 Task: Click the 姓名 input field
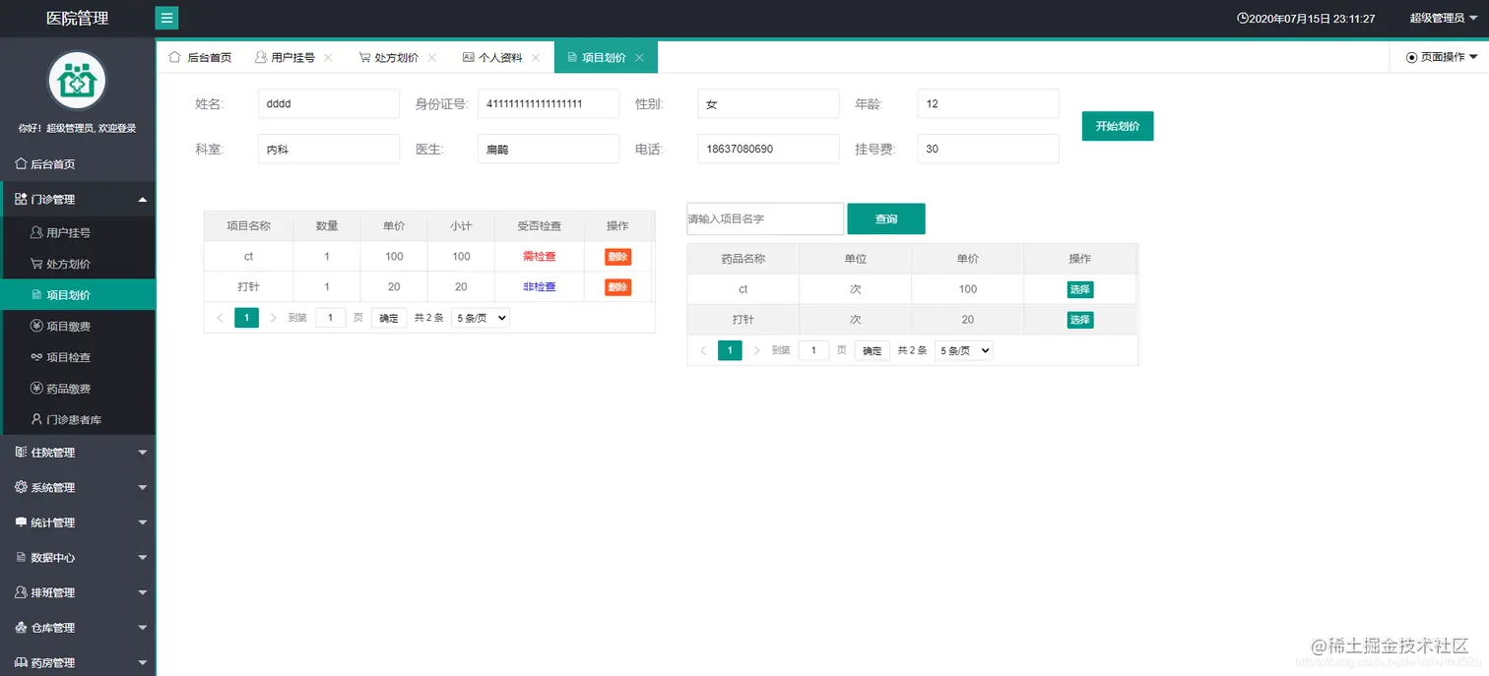(x=329, y=103)
